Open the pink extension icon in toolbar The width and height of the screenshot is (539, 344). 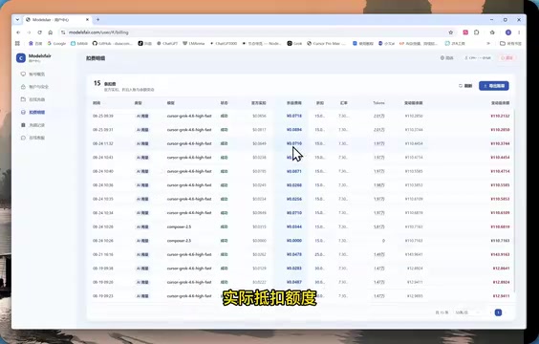tap(465, 32)
